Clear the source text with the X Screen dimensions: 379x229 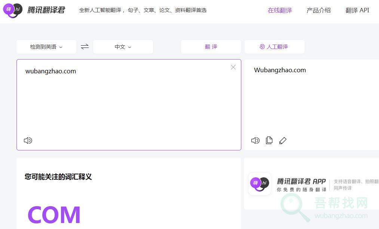click(233, 67)
